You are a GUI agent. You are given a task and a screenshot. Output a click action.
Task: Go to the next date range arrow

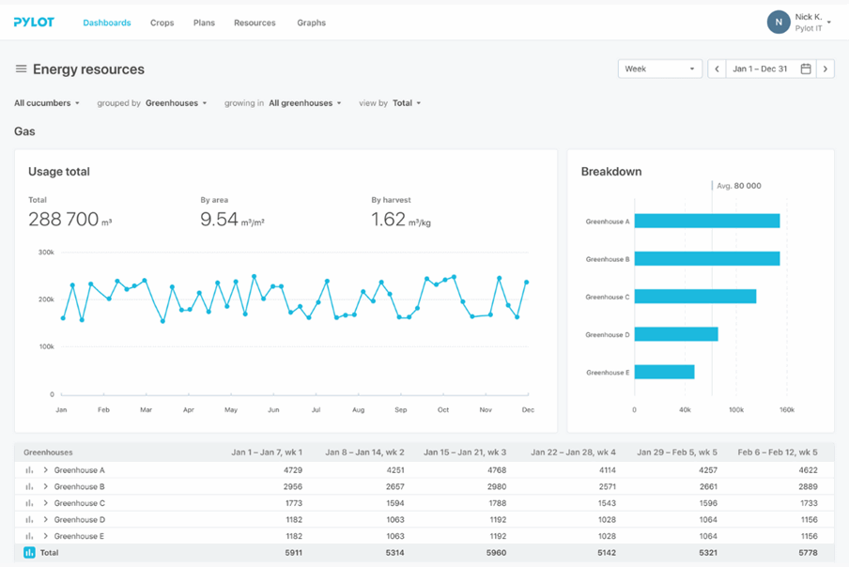coord(826,69)
